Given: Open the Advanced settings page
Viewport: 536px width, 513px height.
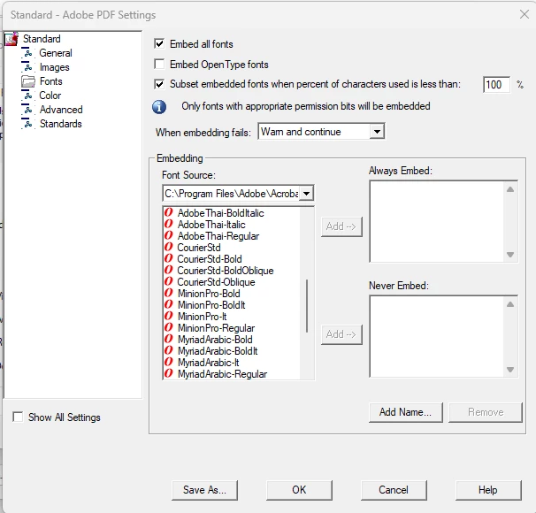Looking at the screenshot, I should coord(61,110).
